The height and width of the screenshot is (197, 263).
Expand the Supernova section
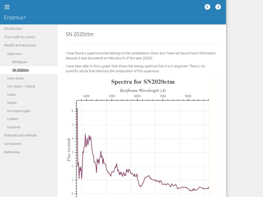[x=29, y=54]
